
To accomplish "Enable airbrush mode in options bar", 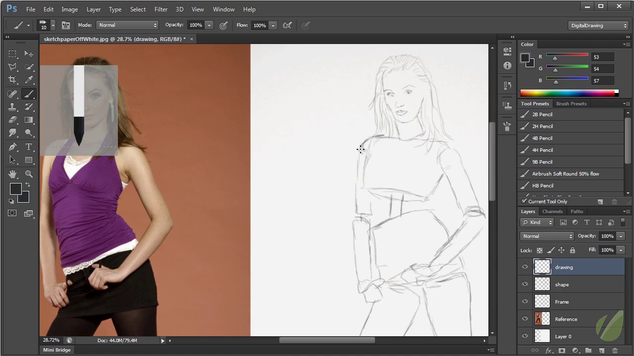I will coord(287,25).
